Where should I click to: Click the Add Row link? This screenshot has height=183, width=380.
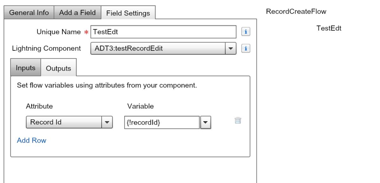click(x=32, y=140)
